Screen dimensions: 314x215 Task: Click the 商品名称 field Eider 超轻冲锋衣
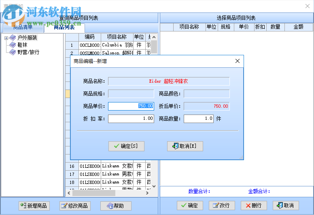click(x=169, y=81)
